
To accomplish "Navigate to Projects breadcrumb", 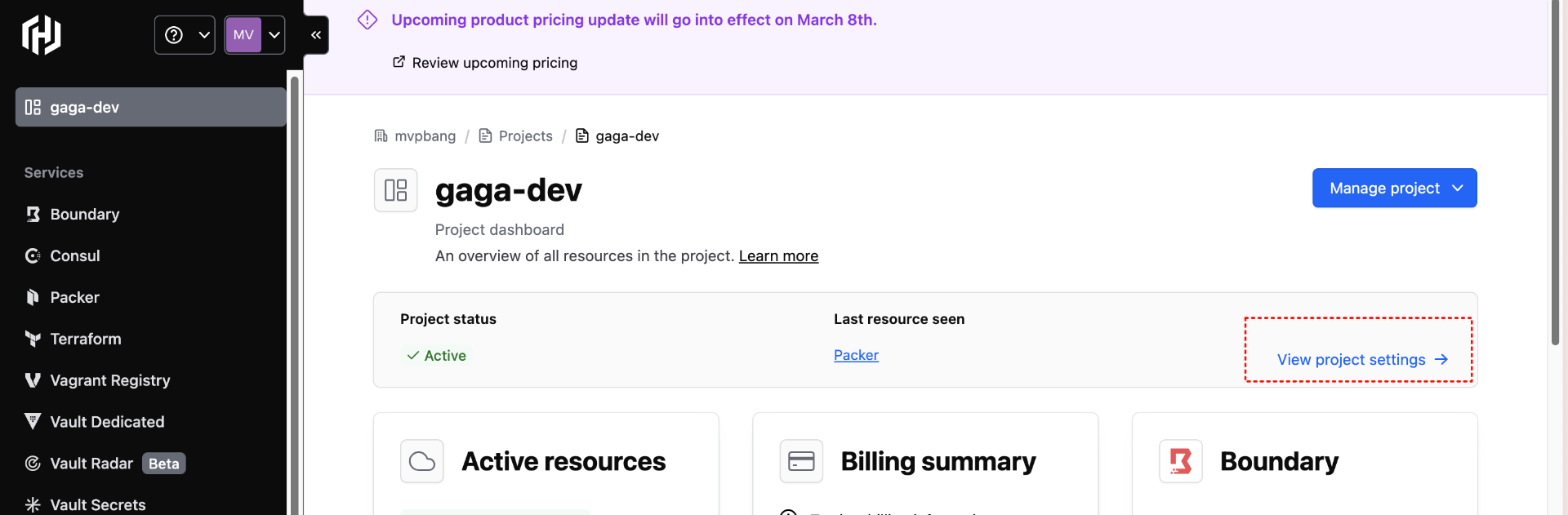I will point(525,136).
